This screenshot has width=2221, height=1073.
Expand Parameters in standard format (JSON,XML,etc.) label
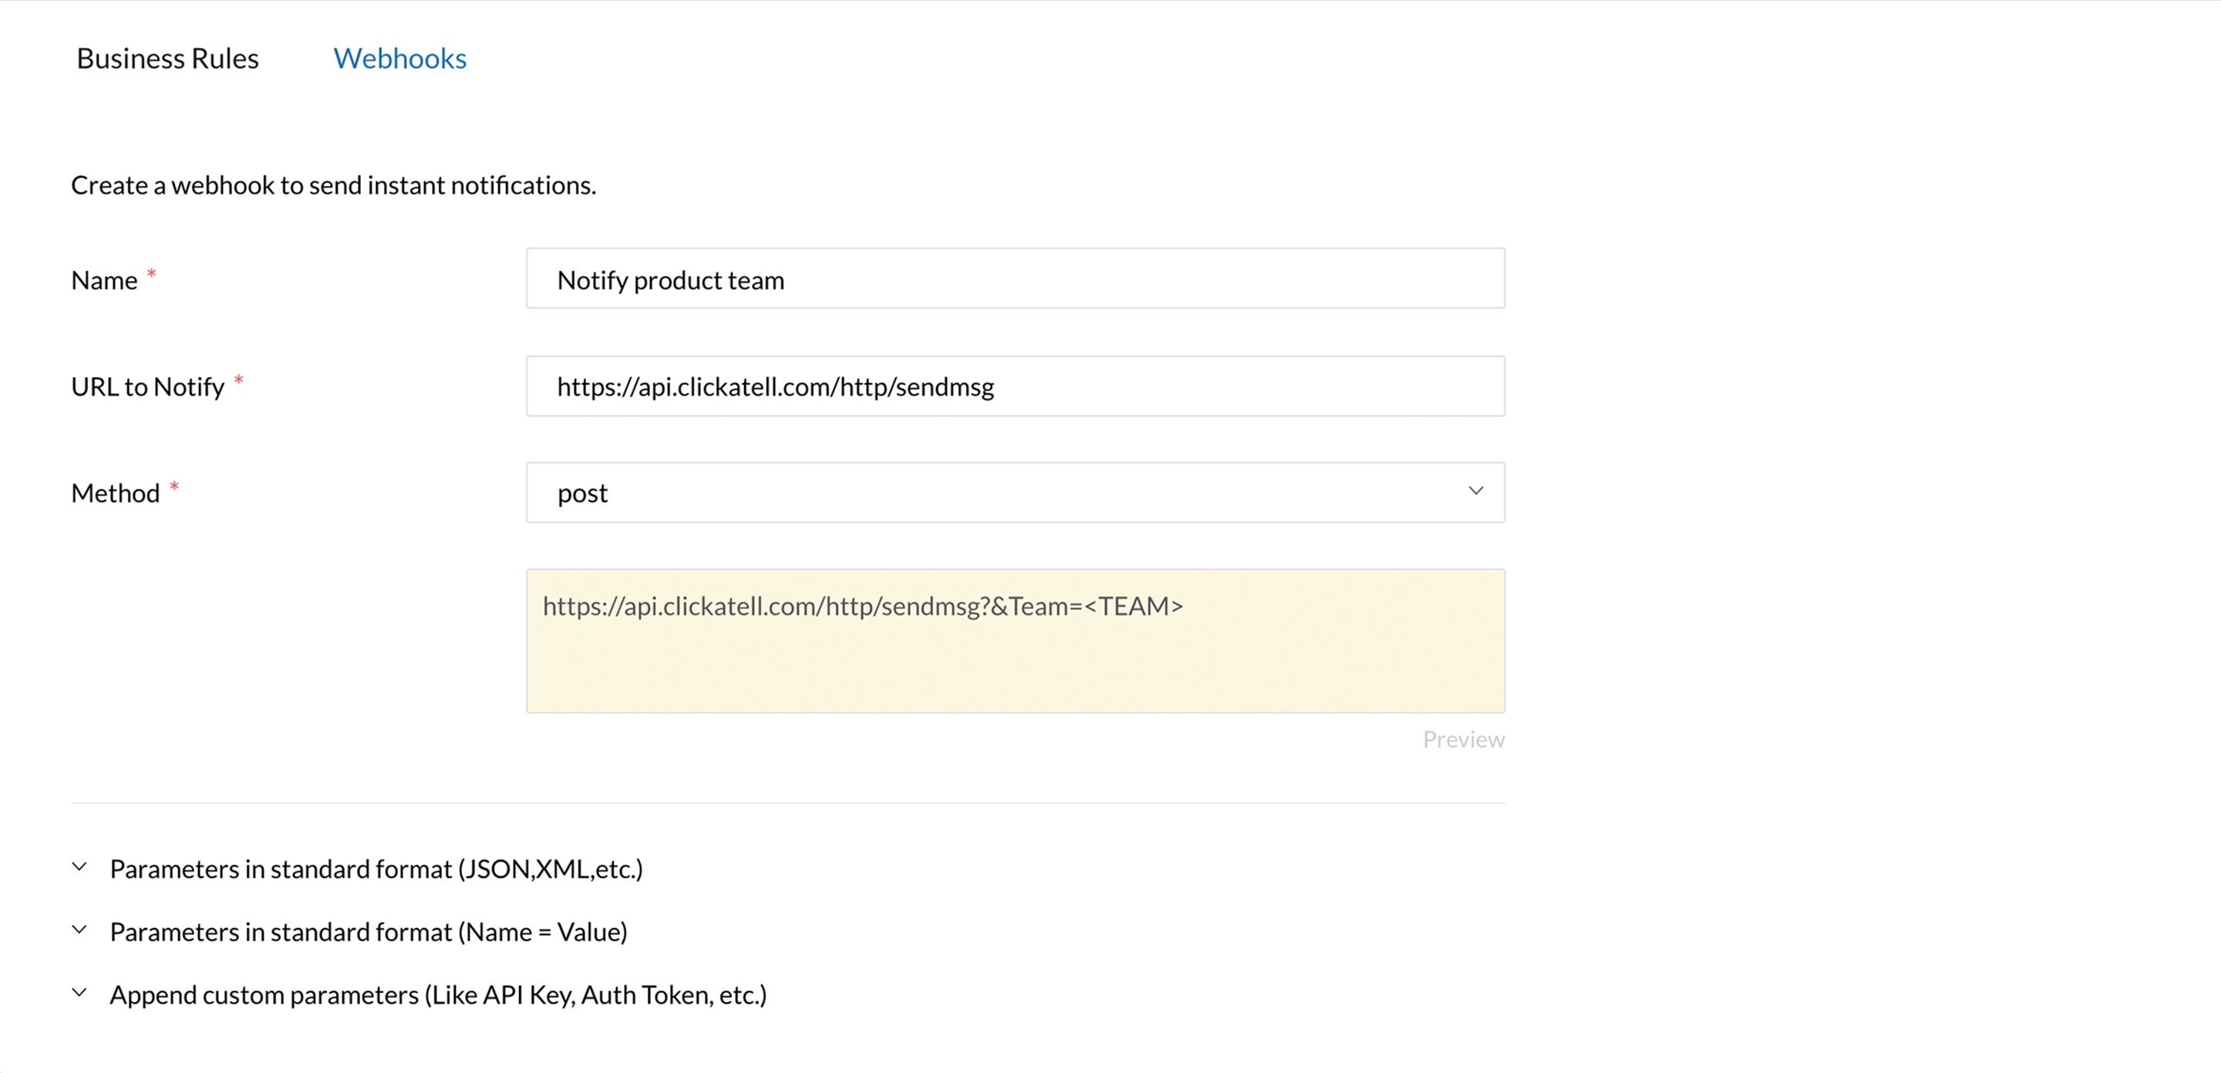[376, 869]
